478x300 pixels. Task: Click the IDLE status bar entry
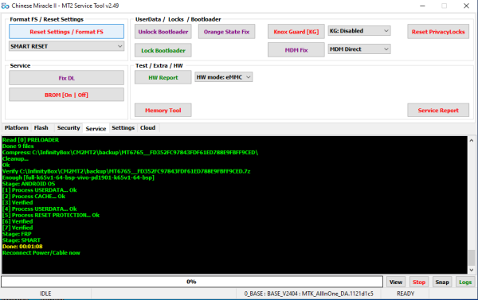[x=45, y=294]
